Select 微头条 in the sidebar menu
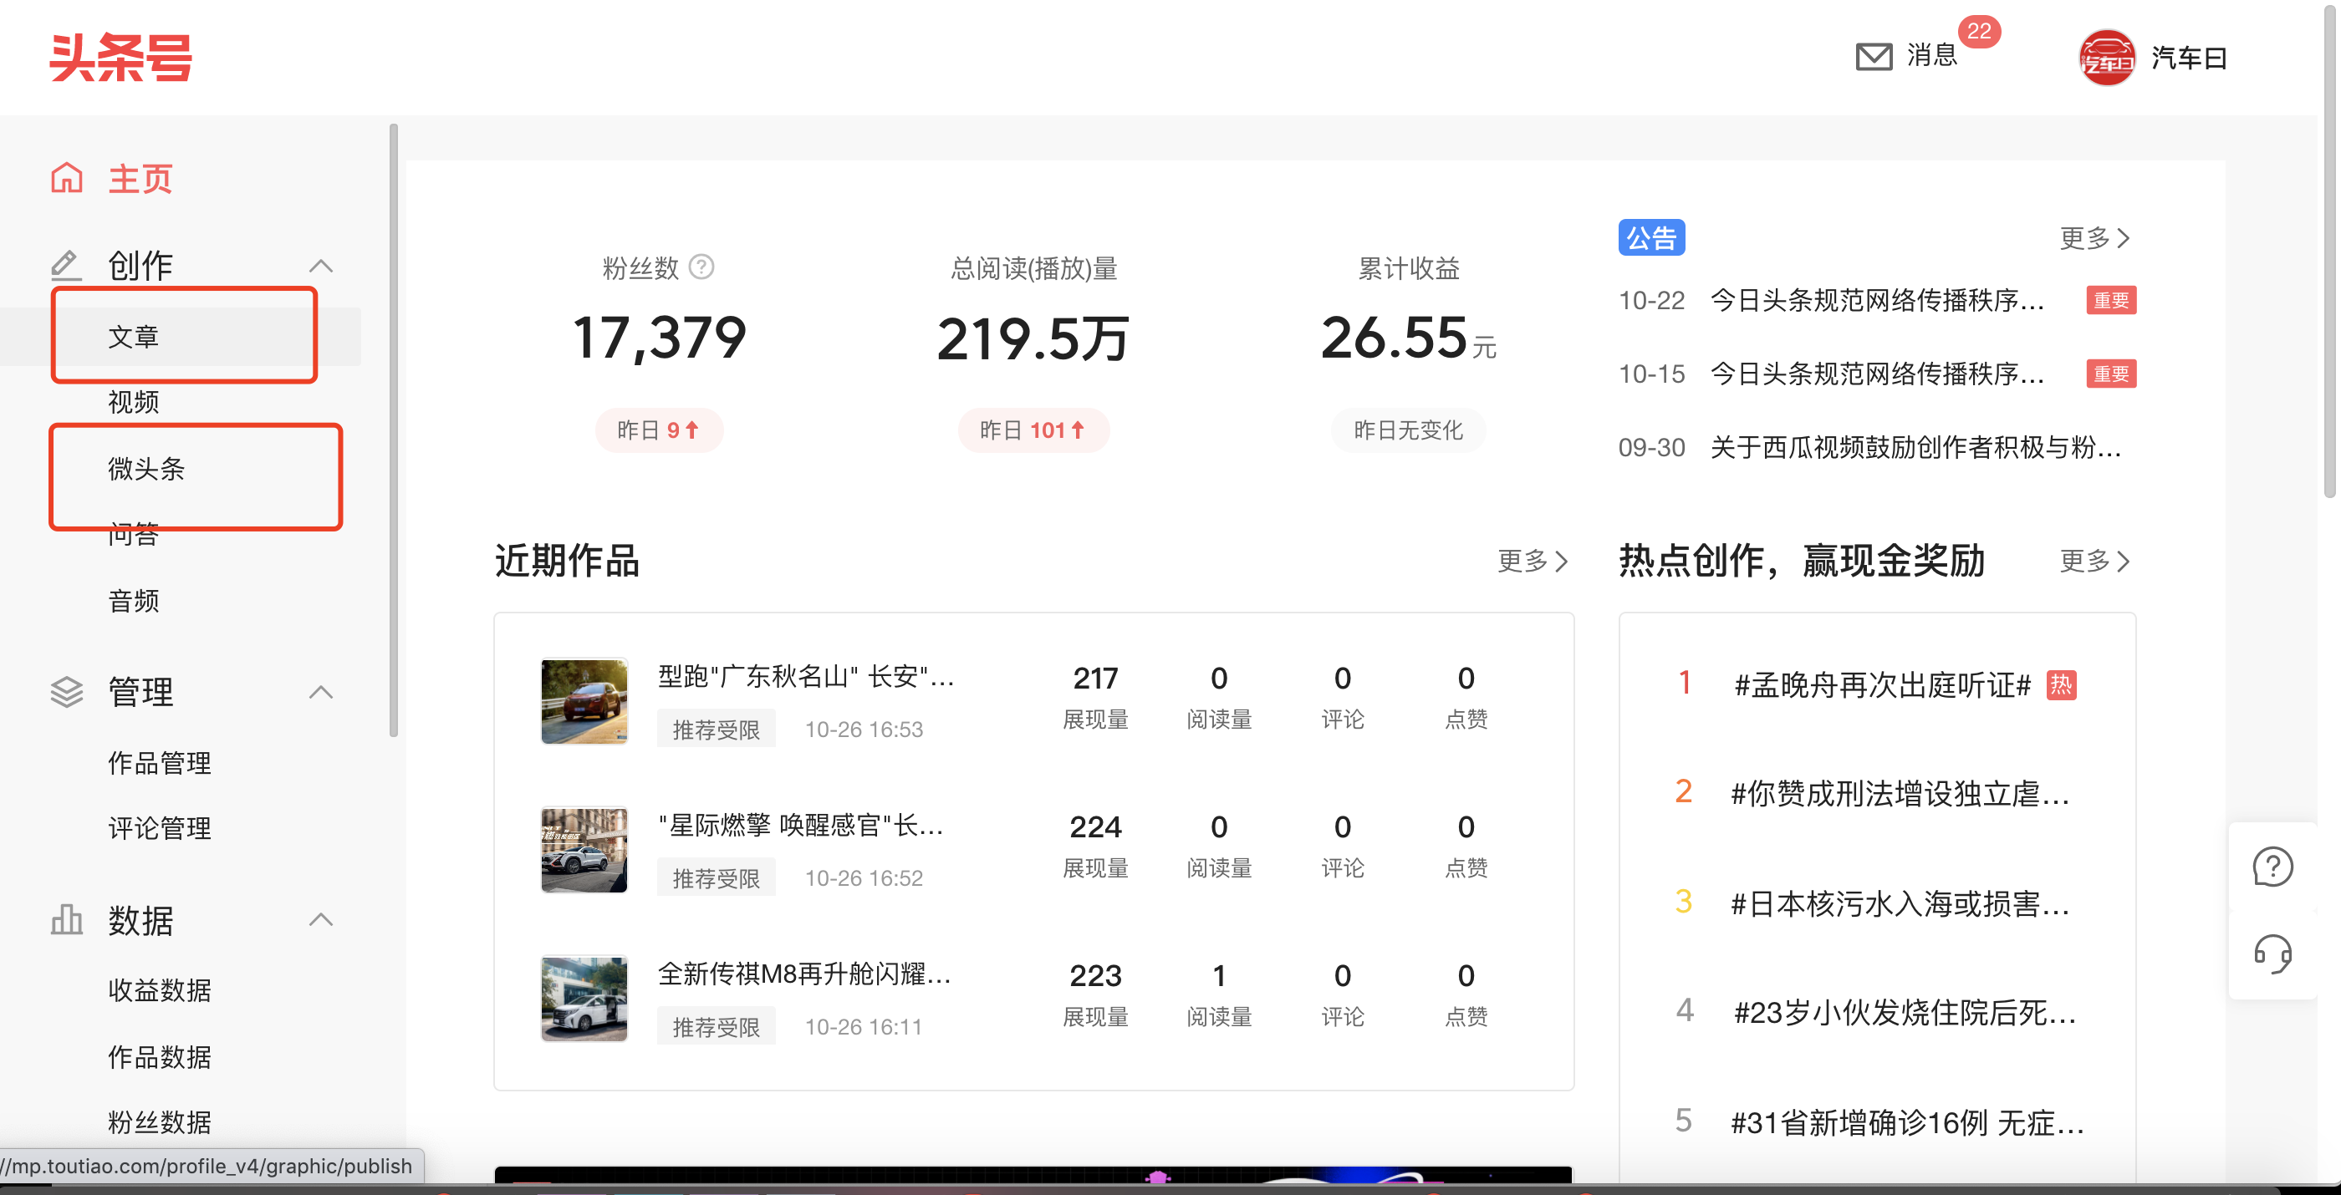Screen dimensions: 2341x1195 (146, 469)
